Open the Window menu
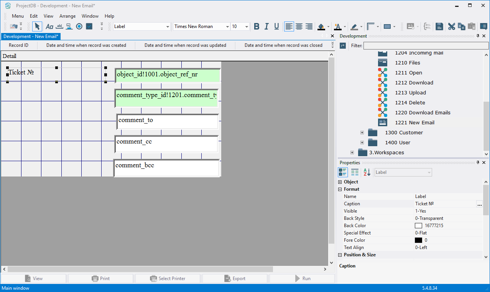The height and width of the screenshot is (292, 490). [90, 16]
